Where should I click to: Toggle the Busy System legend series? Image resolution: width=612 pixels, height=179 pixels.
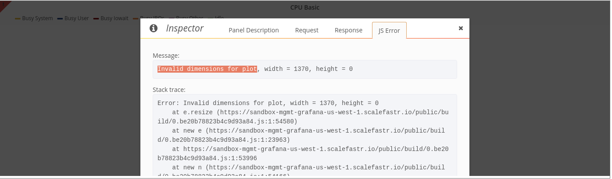[37, 18]
